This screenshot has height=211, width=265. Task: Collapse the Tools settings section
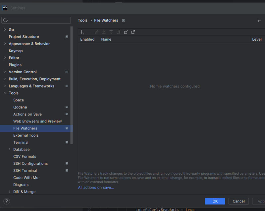5,93
